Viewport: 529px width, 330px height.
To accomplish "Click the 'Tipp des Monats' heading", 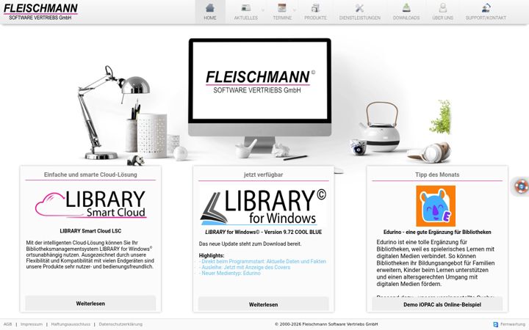I will point(437,175).
